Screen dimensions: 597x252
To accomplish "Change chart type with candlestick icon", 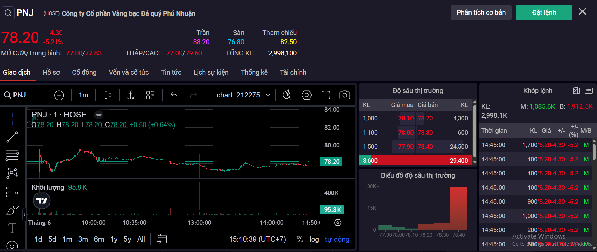I will pyautogui.click(x=108, y=95).
